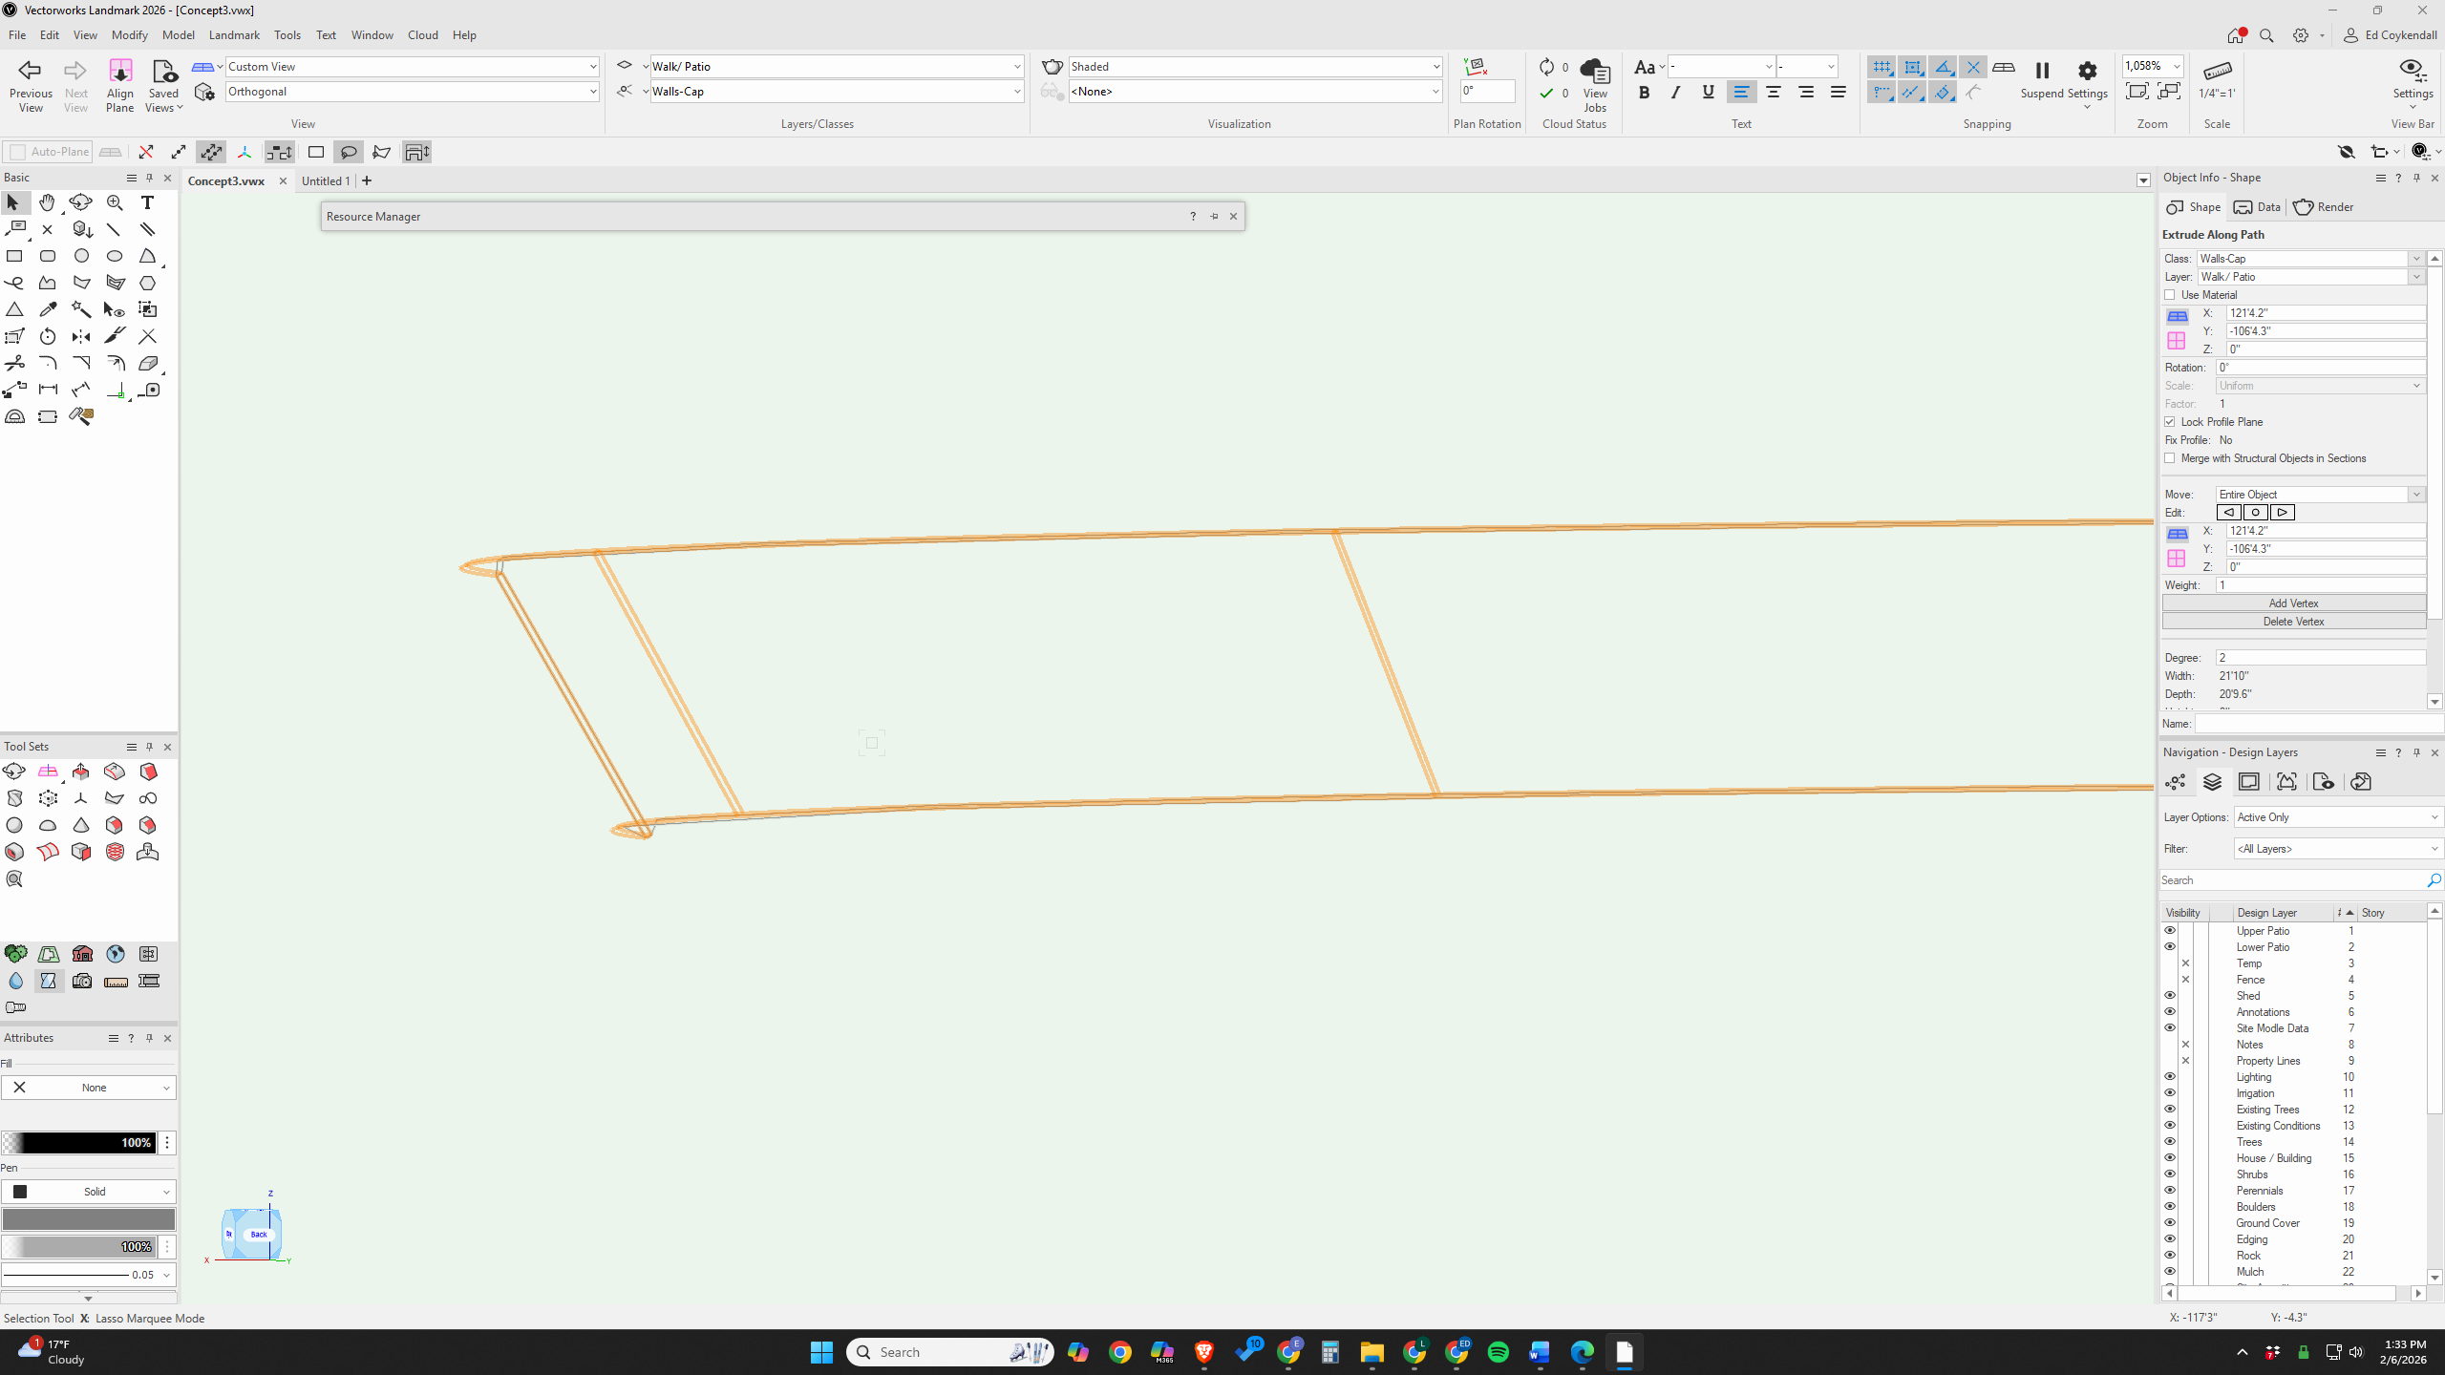The width and height of the screenshot is (2445, 1375).
Task: Click the Suspend snapping icon
Action: tap(2042, 71)
